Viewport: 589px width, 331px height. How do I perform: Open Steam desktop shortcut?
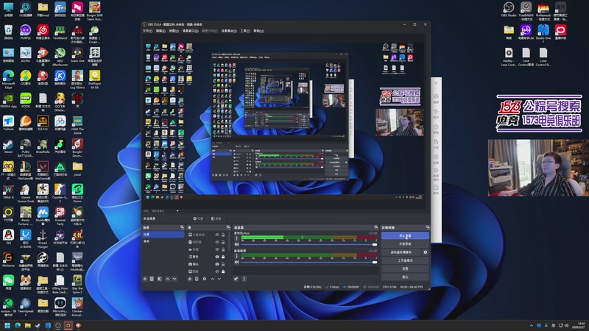coord(8,146)
